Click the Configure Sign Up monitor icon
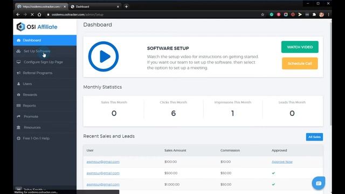 pos(18,62)
